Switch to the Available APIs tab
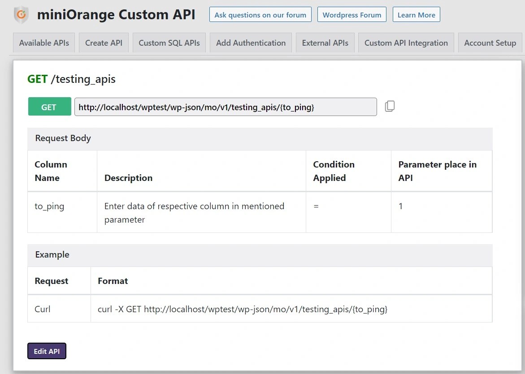The image size is (525, 374). pyautogui.click(x=43, y=43)
